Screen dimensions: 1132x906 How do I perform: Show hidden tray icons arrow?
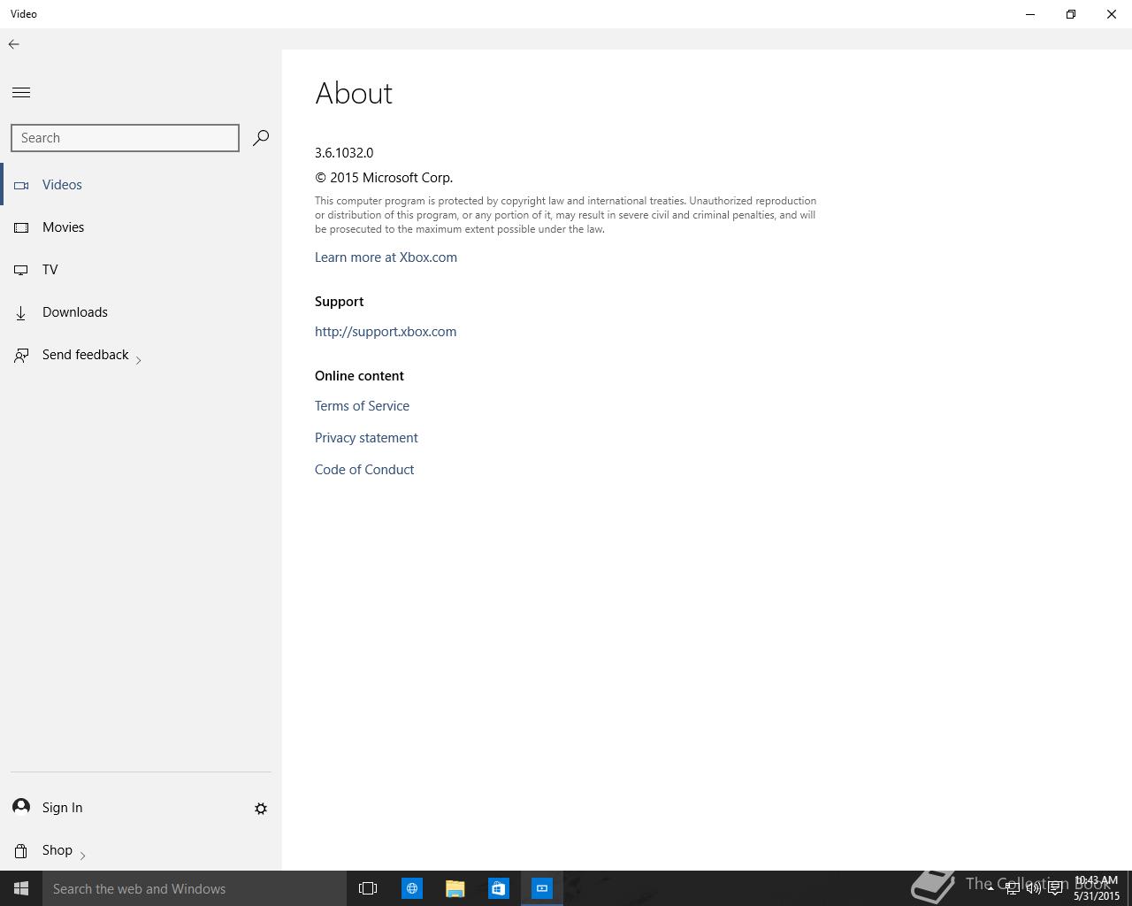click(990, 888)
